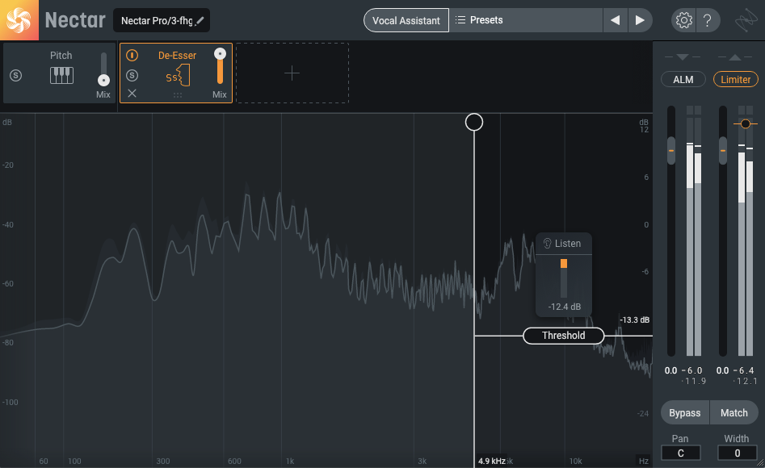Open Pitch module piano keyboard icon

[61, 76]
